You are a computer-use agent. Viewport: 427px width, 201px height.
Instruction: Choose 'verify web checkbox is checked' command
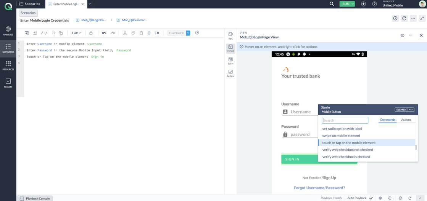[367, 157]
